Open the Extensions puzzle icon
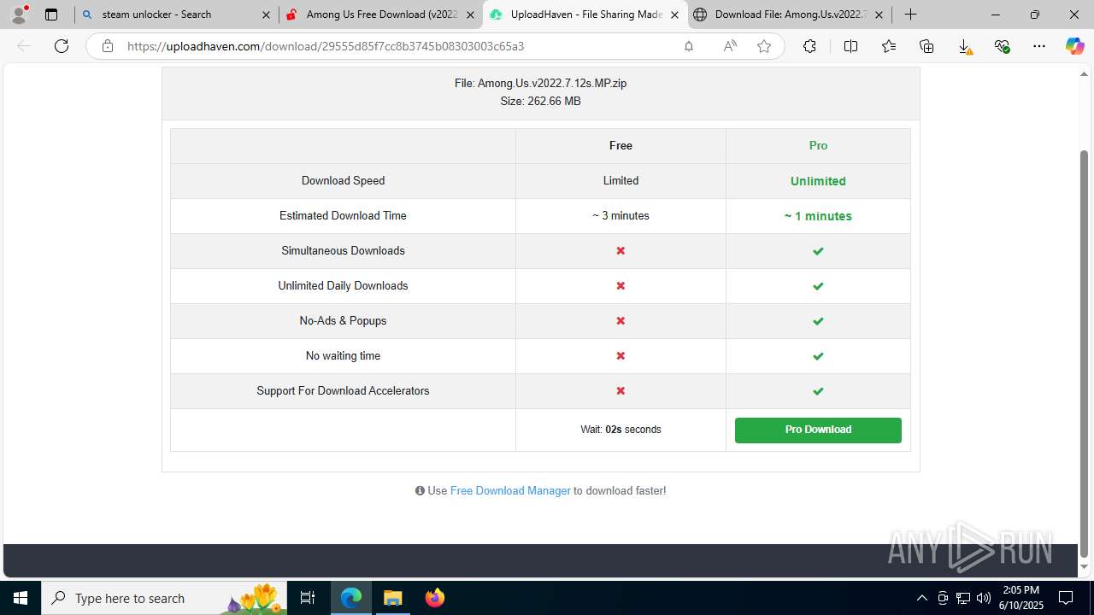The image size is (1094, 615). pos(809,46)
